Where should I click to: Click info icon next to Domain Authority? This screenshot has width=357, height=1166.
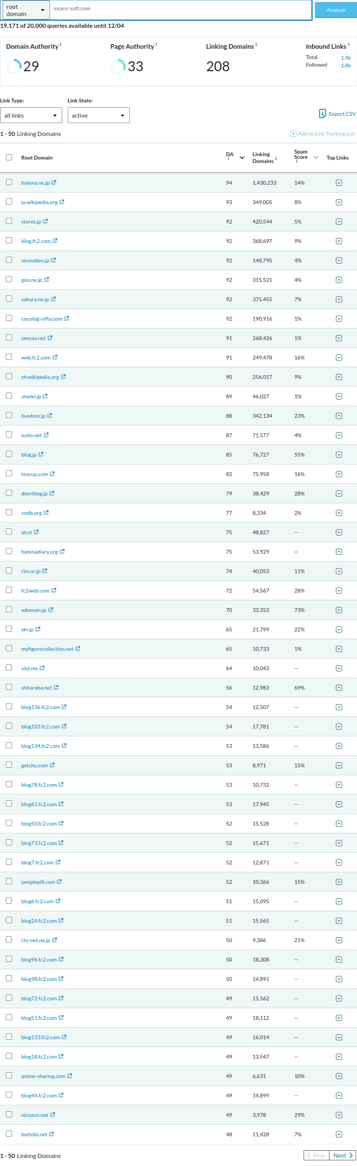click(60, 44)
